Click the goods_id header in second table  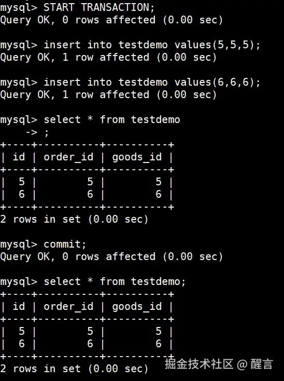click(x=137, y=307)
